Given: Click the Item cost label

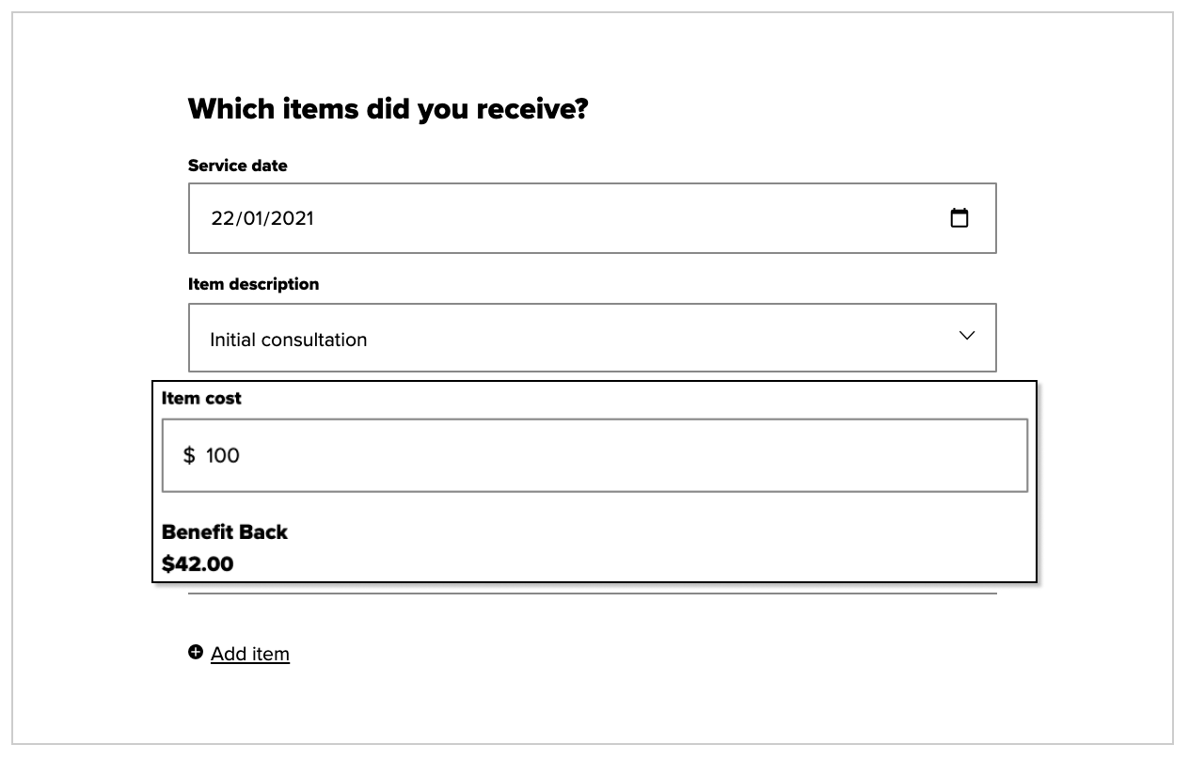Looking at the screenshot, I should 201,398.
